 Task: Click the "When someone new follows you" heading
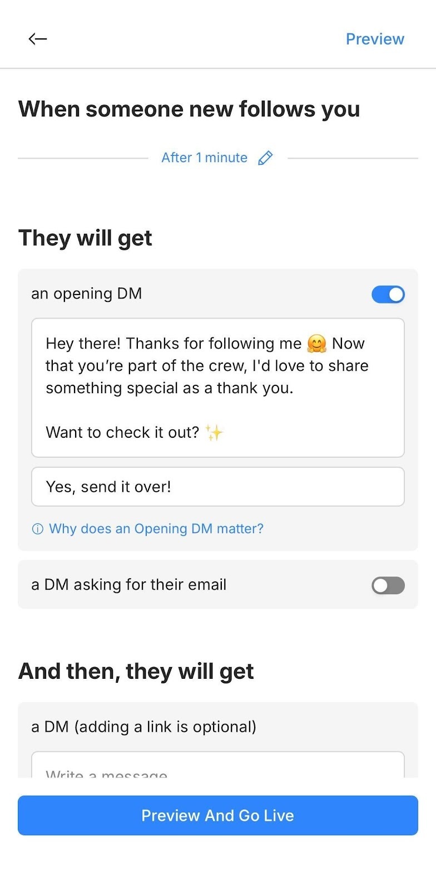[189, 109]
